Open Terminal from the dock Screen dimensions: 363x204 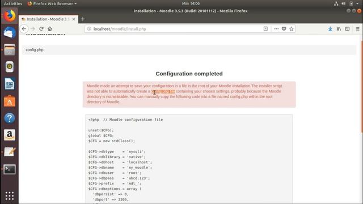10,169
